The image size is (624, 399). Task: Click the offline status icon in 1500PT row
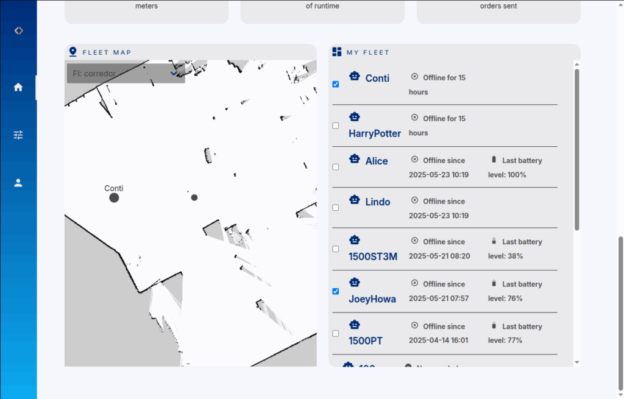coord(414,325)
